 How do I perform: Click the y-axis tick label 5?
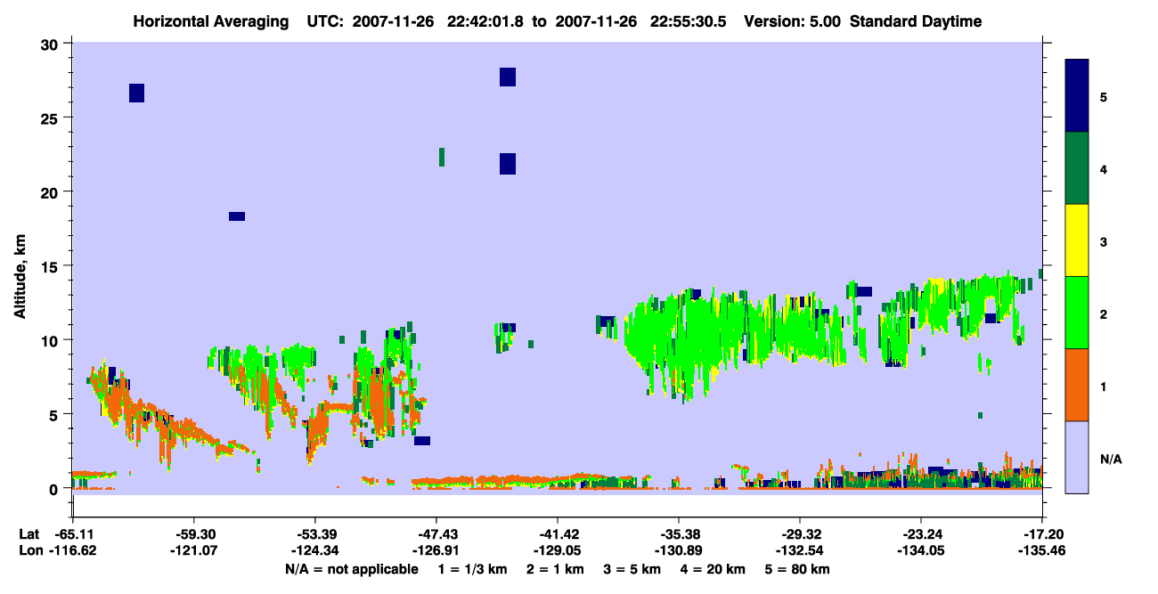[x=56, y=414]
